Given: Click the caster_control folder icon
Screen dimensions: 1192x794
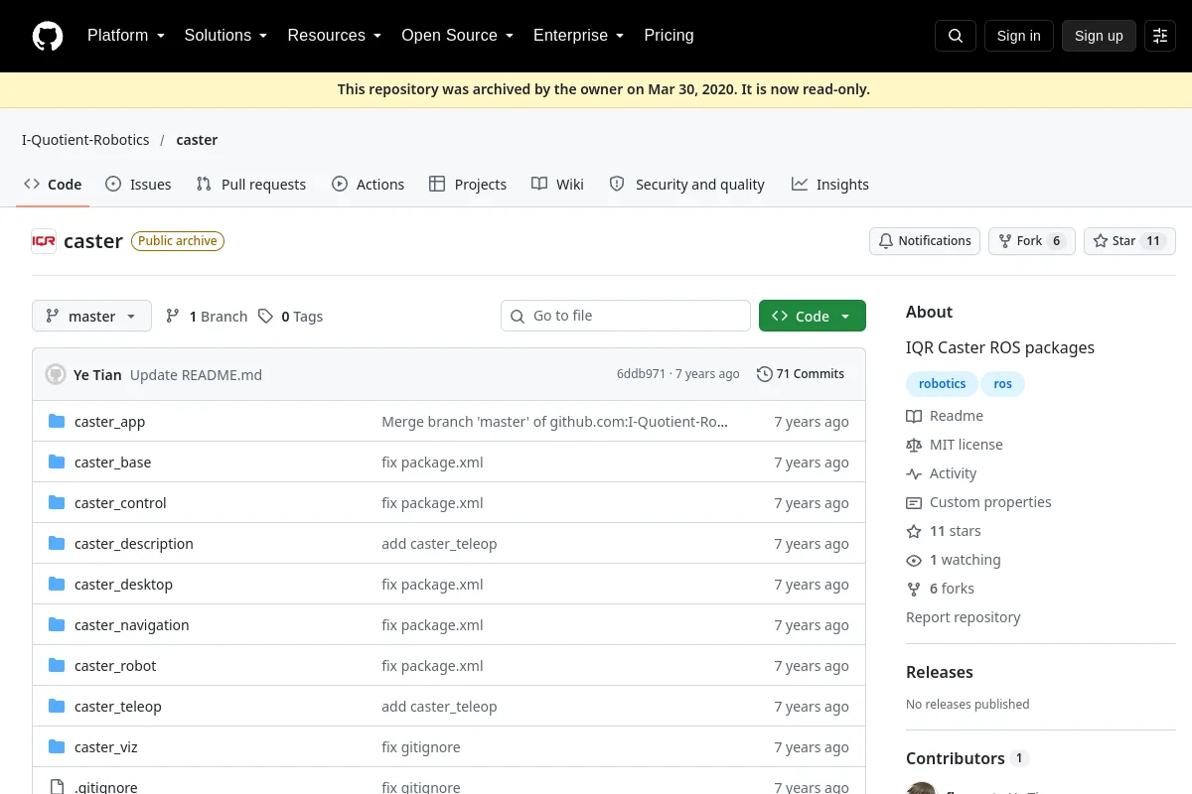Looking at the screenshot, I should 57,503.
